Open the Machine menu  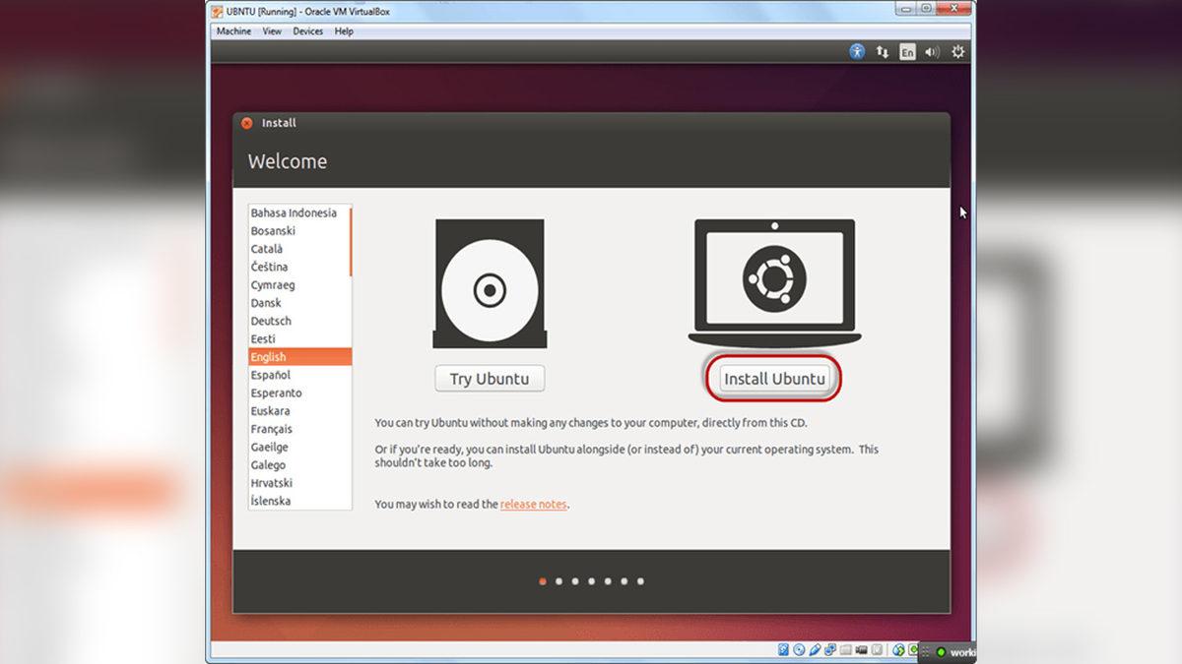pos(233,30)
